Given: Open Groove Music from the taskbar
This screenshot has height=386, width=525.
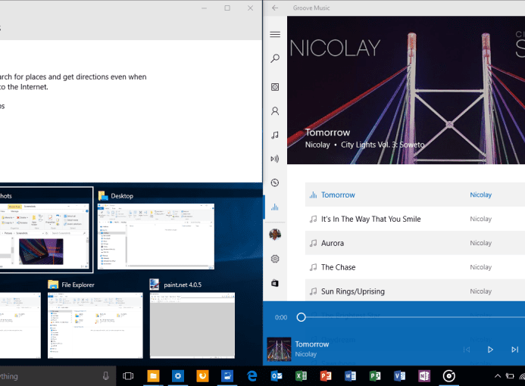Looking at the screenshot, I should (x=448, y=376).
